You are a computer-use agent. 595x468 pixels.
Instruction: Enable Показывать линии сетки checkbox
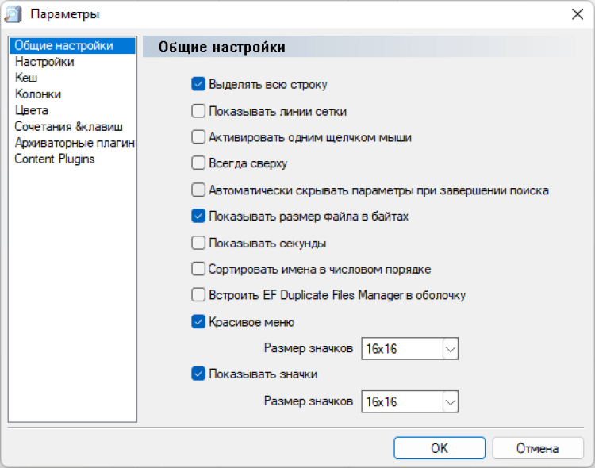(198, 111)
